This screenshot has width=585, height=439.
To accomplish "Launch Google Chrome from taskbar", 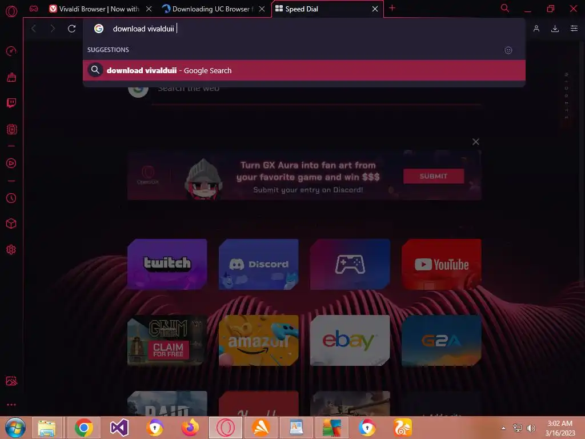I will tap(84, 428).
